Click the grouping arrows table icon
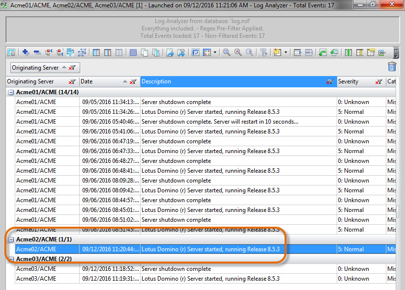Viewport: 405px width, 290px height. (70, 53)
